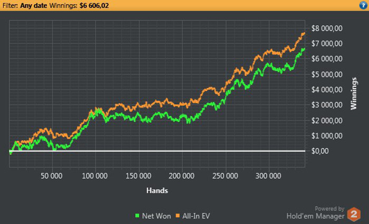The width and height of the screenshot is (369, 224).
Task: Toggle the All-In EV legend label
Action: [197, 216]
